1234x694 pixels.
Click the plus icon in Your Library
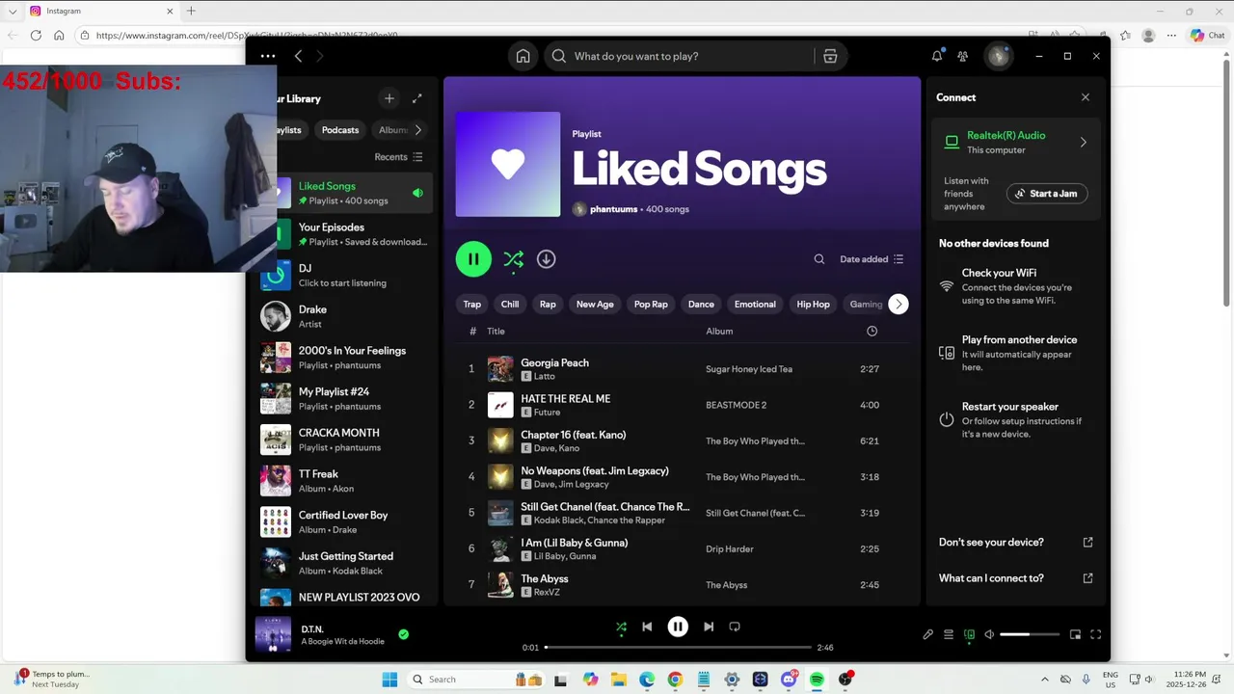389,98
